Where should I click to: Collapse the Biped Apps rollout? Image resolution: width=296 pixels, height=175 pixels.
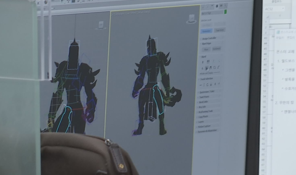[206, 44]
